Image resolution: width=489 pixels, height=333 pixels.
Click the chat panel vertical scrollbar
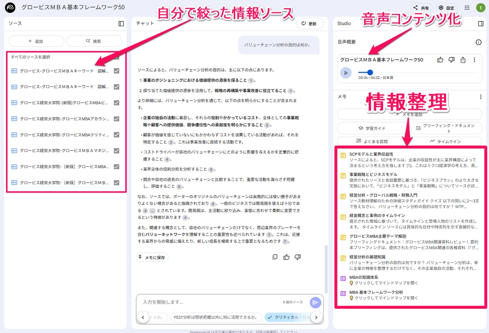326,269
